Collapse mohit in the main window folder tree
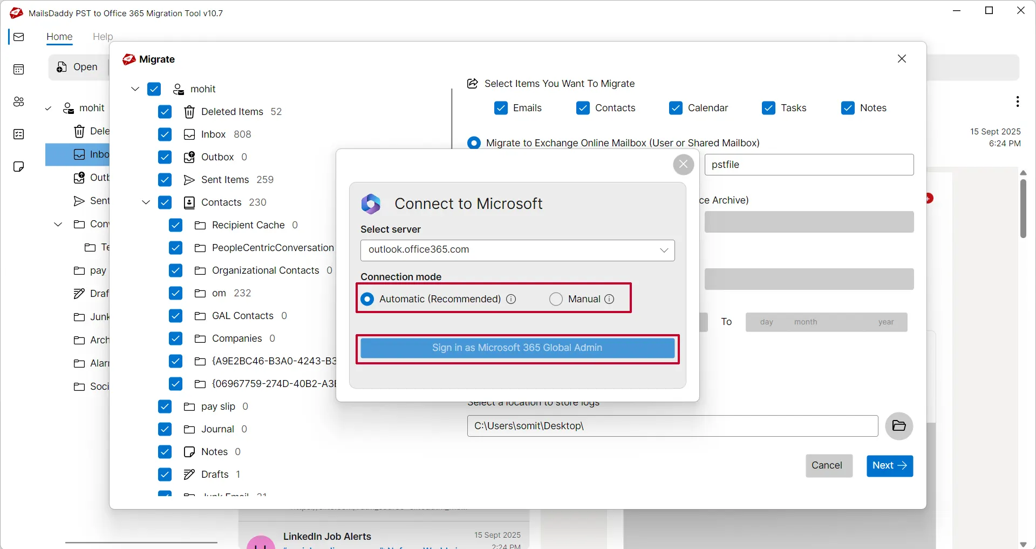The height and width of the screenshot is (549, 1036). [48, 109]
